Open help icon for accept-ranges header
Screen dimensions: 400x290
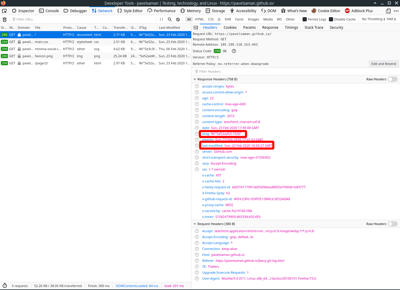(x=197, y=86)
